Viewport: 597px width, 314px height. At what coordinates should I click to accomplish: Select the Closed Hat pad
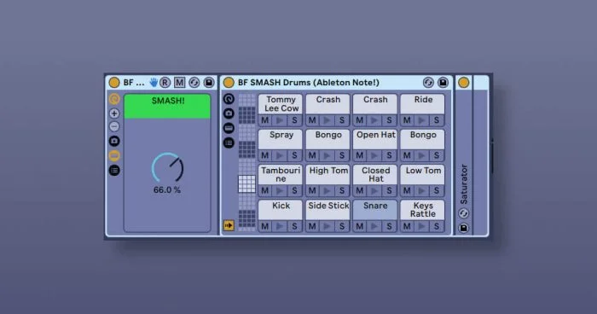pyautogui.click(x=375, y=175)
